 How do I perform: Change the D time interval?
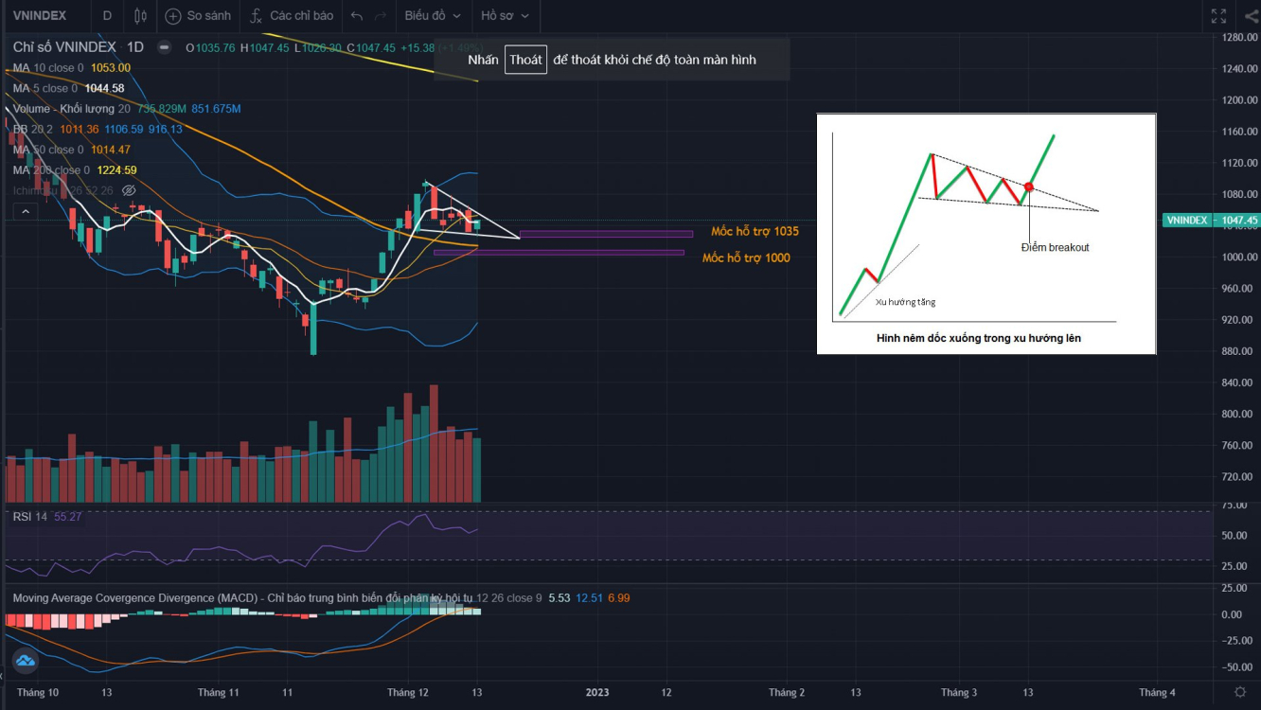click(107, 16)
